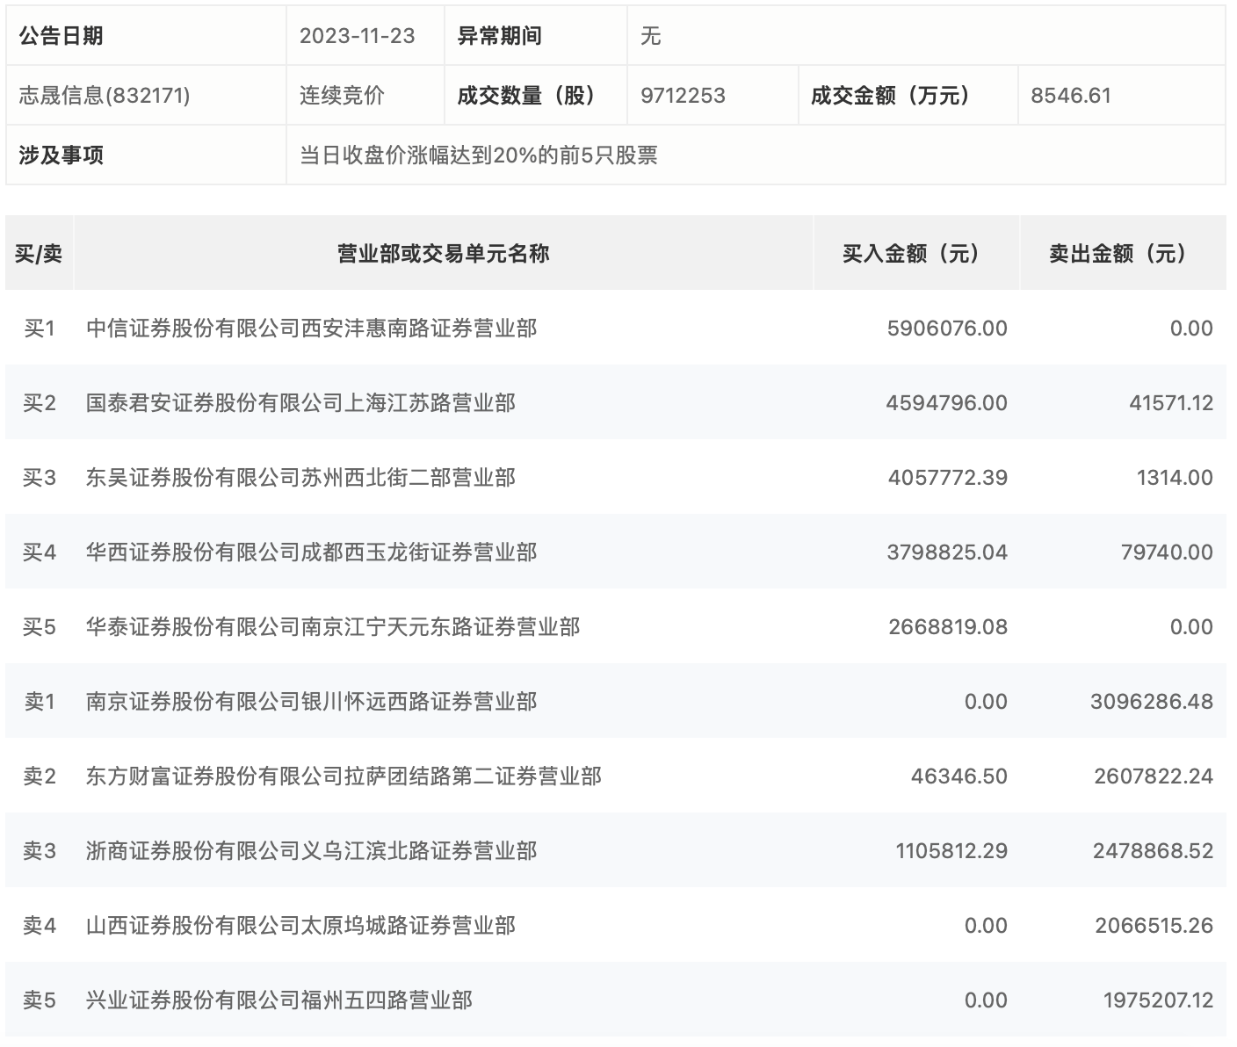Click trade amount value 8546.61

pos(1071,95)
